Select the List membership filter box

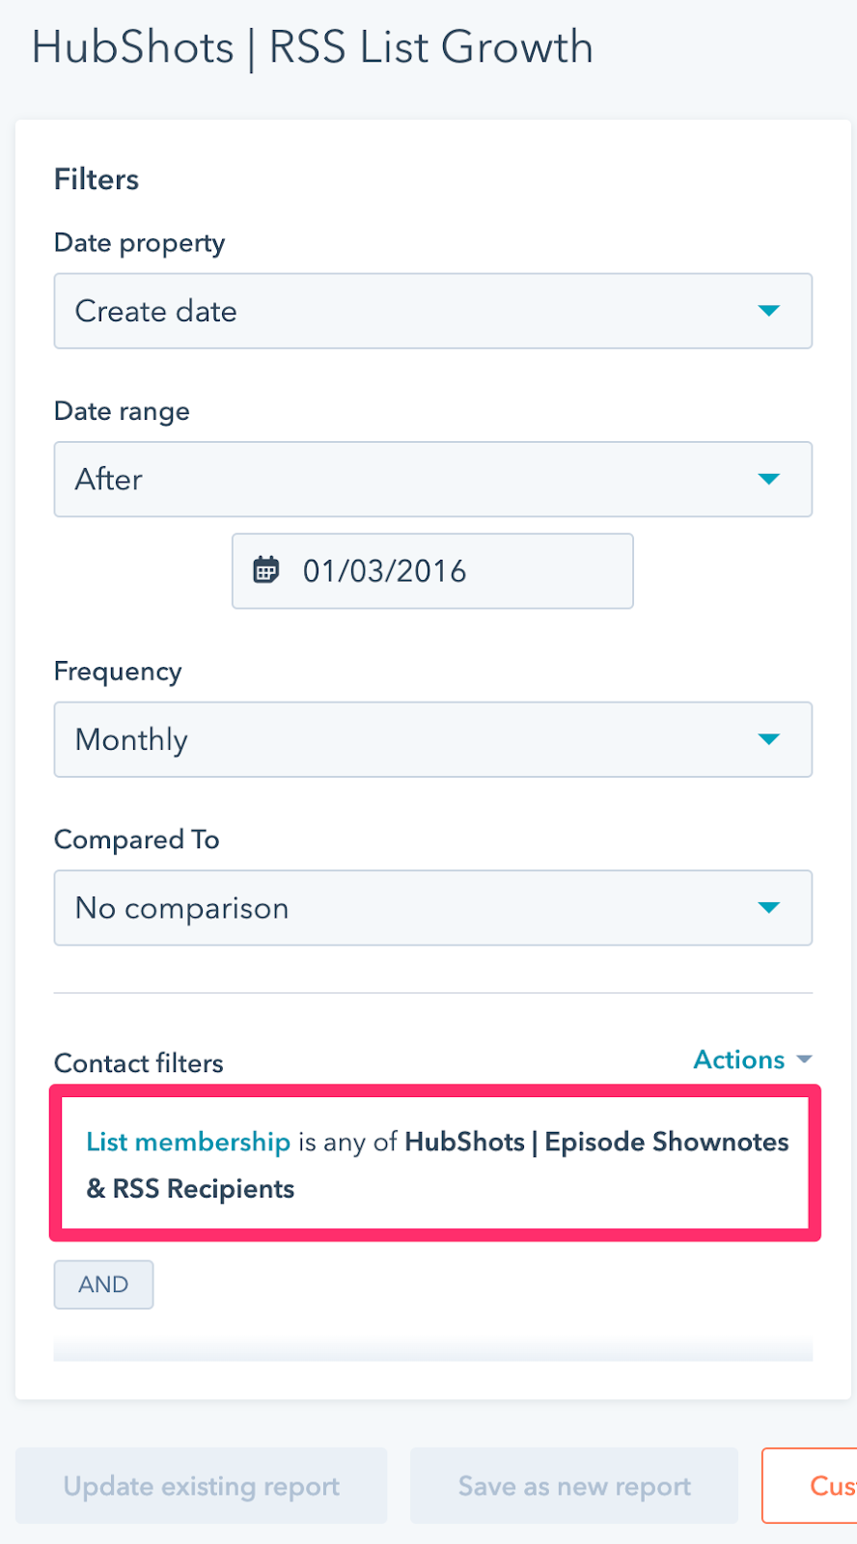click(x=435, y=1163)
